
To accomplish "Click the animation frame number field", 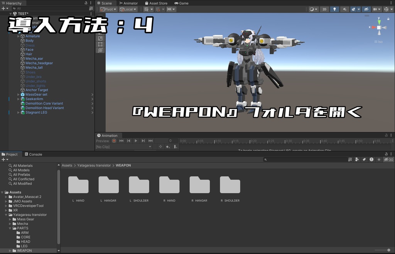I will pos(173,141).
